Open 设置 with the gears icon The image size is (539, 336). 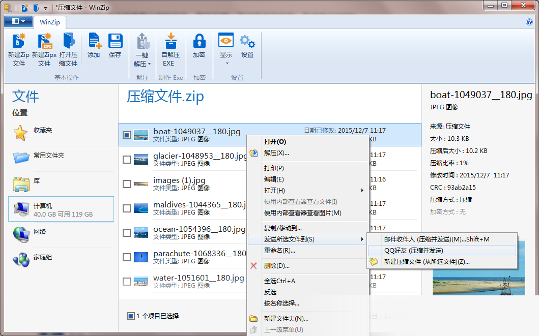click(247, 42)
